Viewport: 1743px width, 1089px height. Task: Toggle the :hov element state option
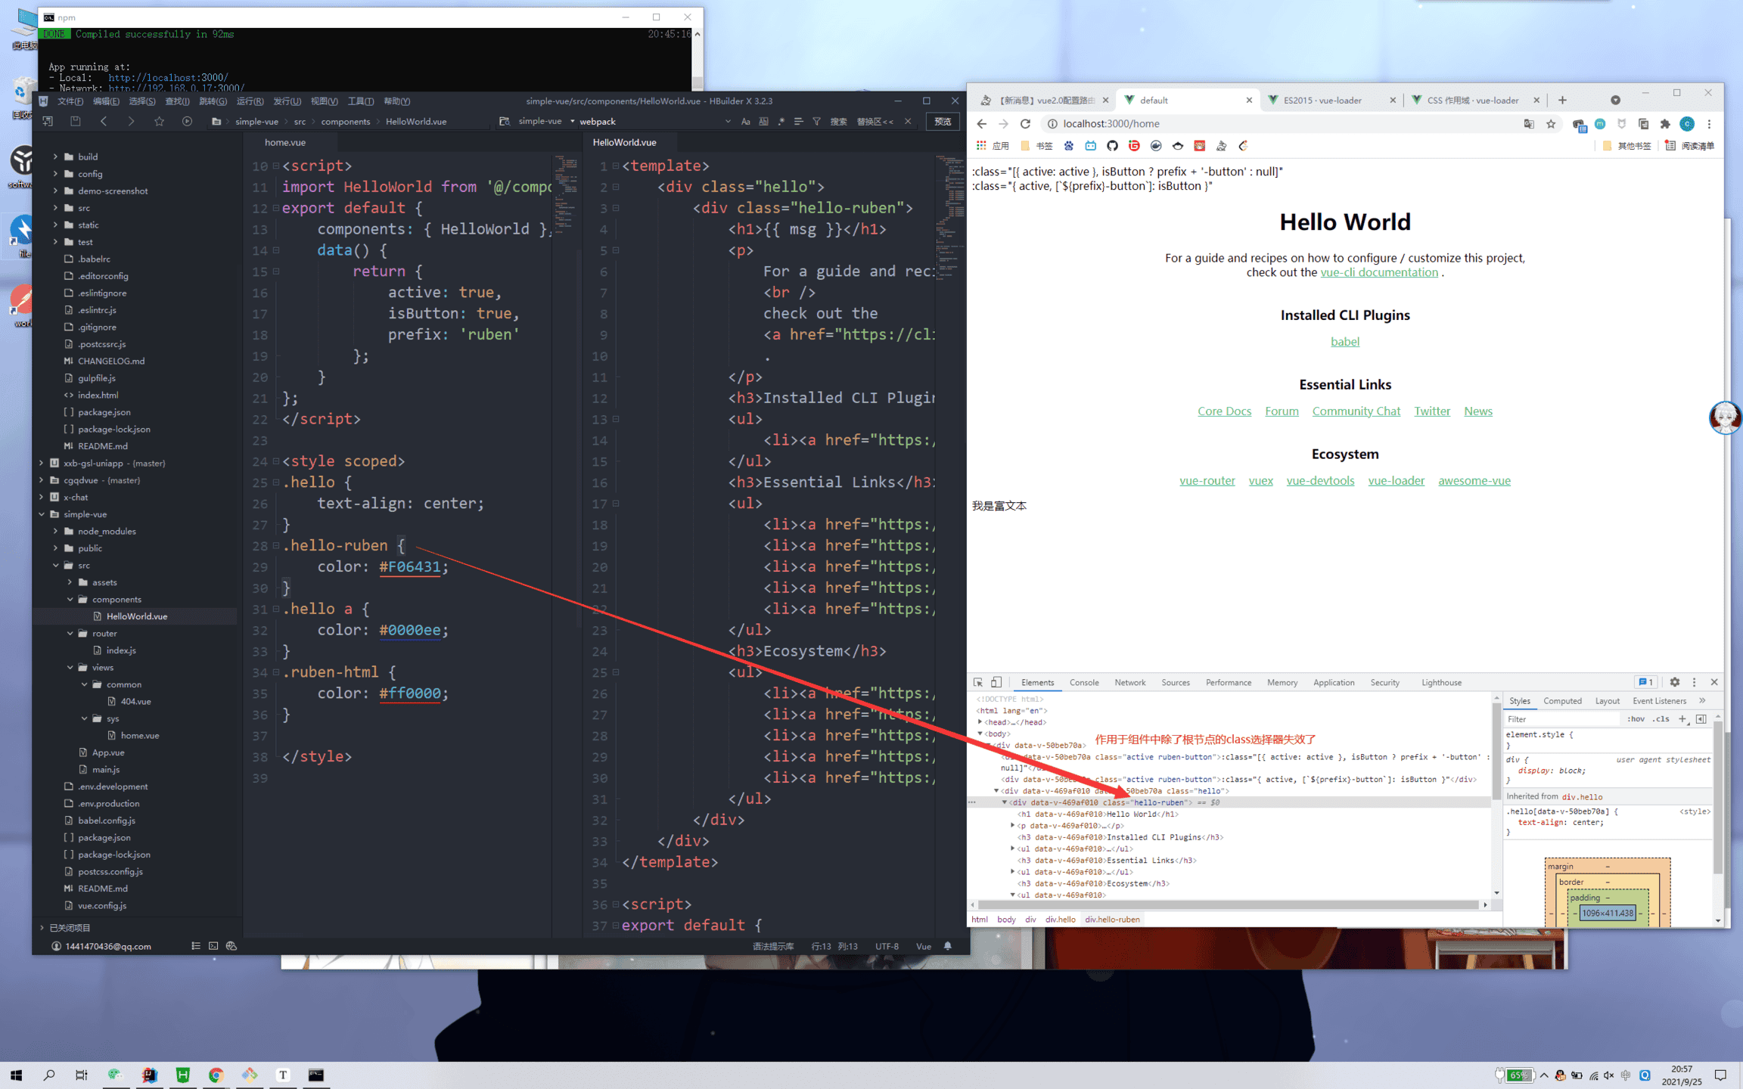click(x=1636, y=719)
